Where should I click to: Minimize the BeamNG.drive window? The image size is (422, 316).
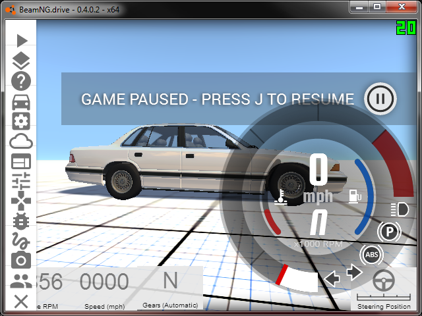coord(359,7)
